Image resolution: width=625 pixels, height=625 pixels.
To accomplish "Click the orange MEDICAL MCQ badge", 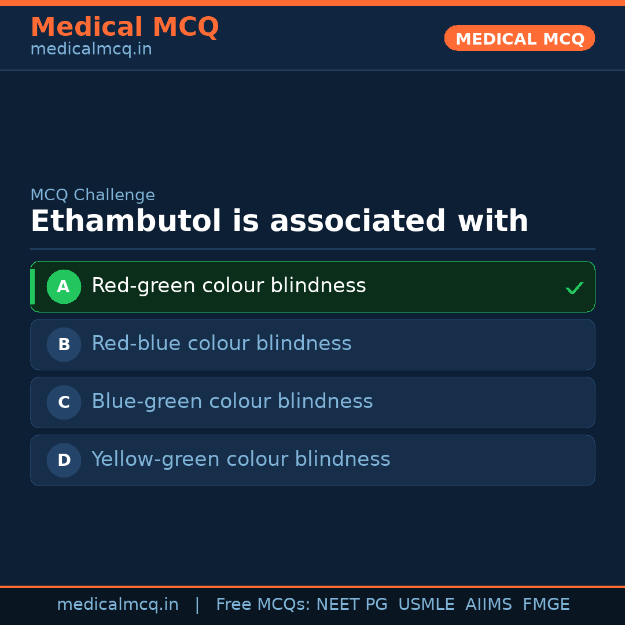I will tap(520, 39).
